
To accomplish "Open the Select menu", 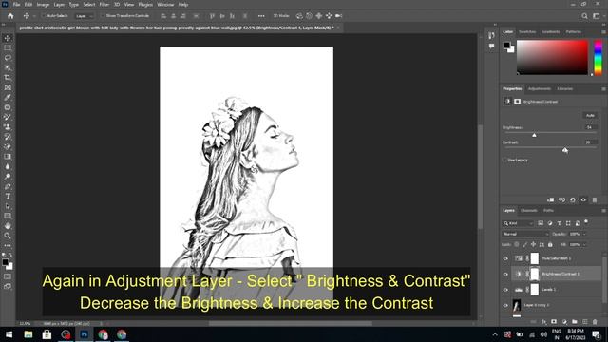I will [x=88, y=5].
